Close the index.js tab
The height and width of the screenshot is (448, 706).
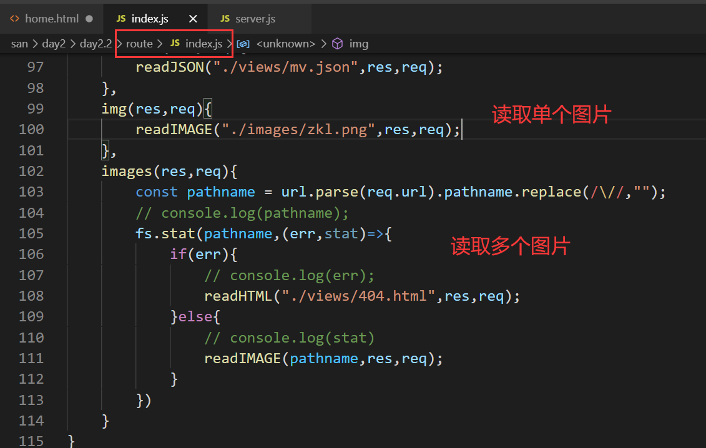click(193, 19)
